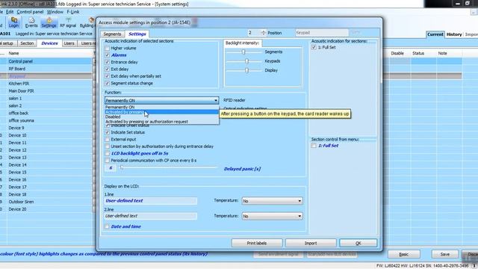Choose Activated by pressing option
This screenshot has width=478, height=269.
(161, 112)
